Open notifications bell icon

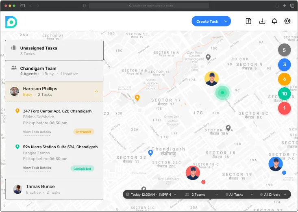pos(274,22)
